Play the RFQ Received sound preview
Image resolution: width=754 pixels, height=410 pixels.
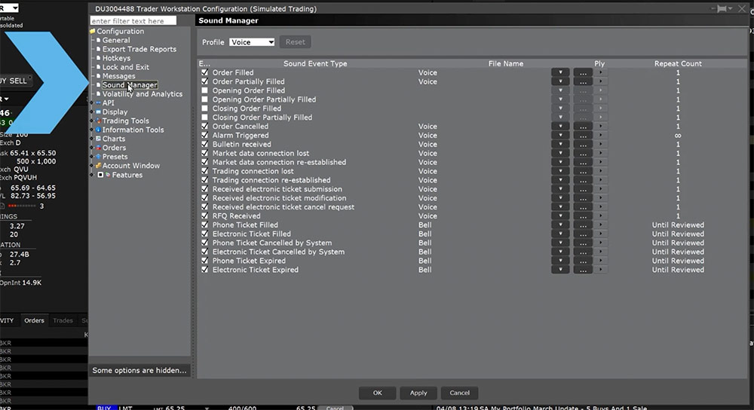601,216
